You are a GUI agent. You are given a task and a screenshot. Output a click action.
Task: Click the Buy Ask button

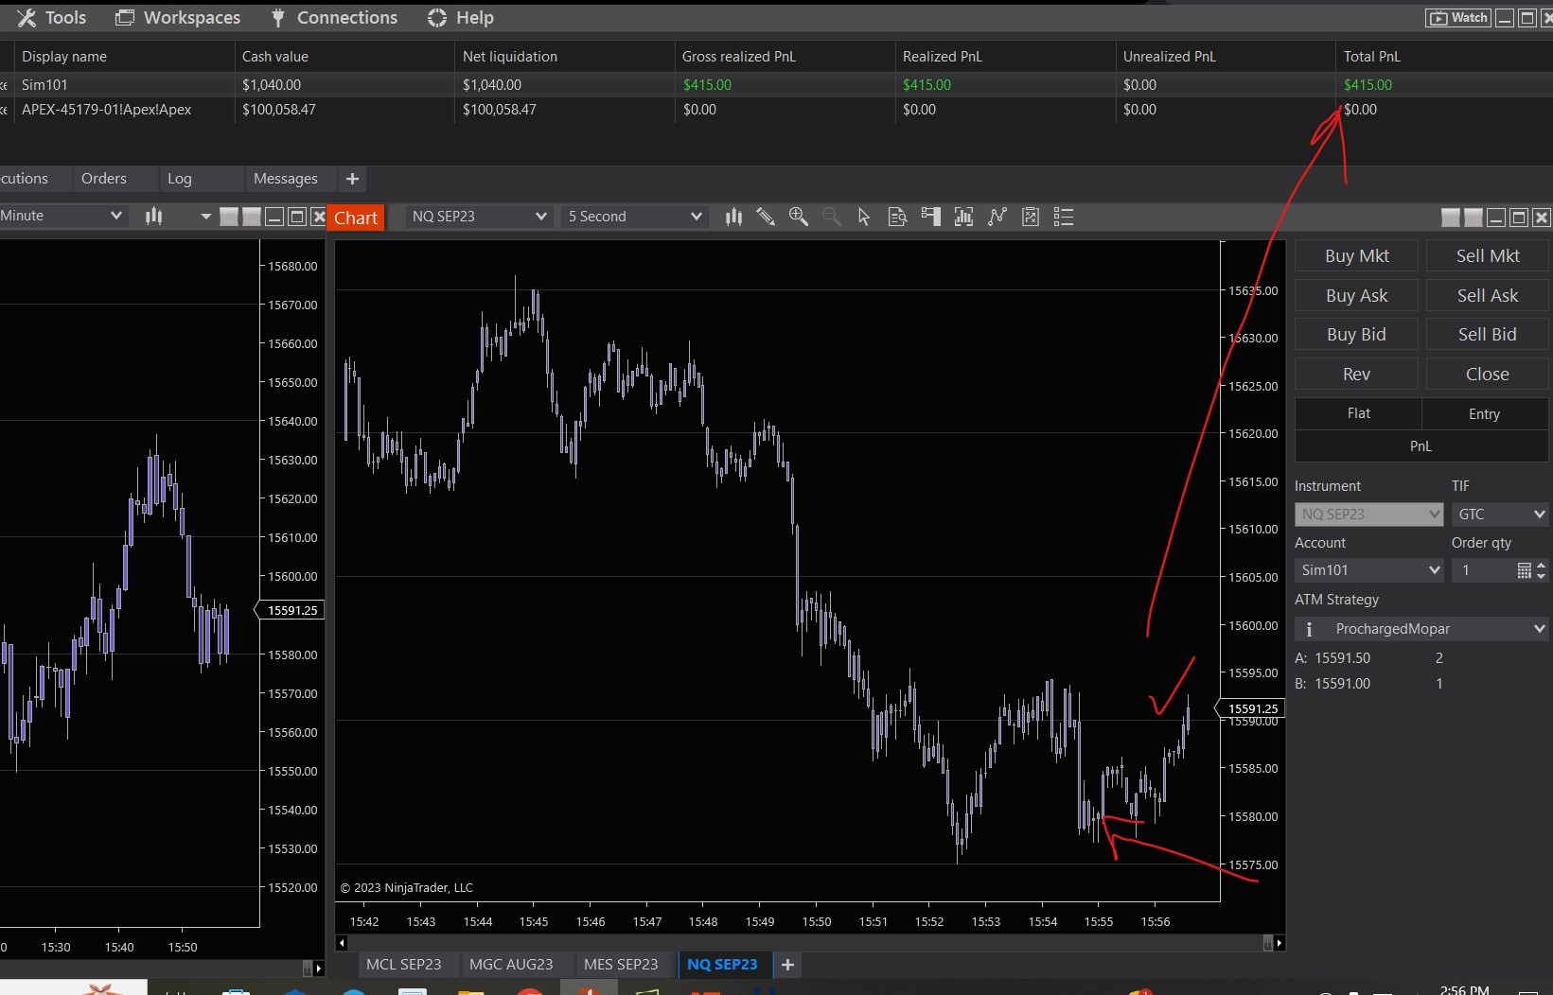1356,296
